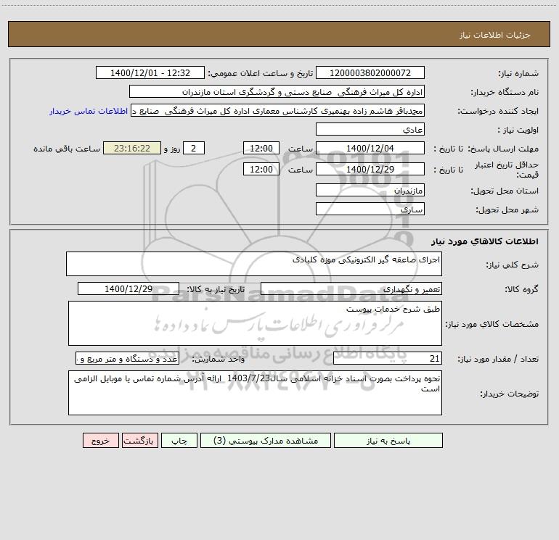
Task: Click the چاپ print button
Action: 179,441
